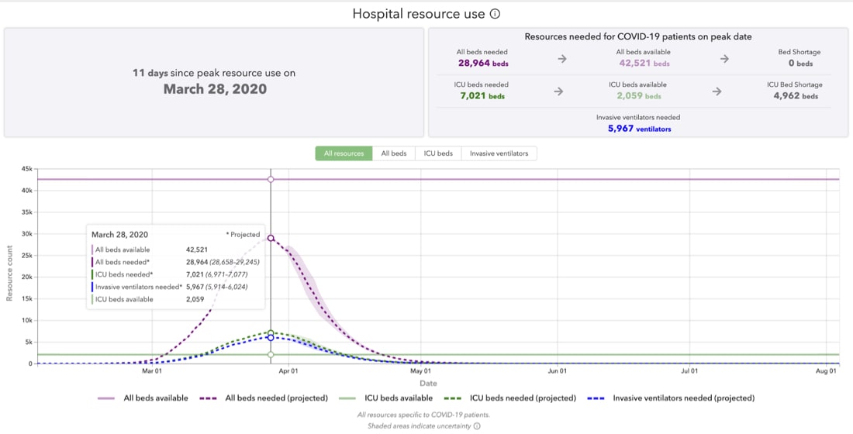Viewport: 853px width, 434px height.
Task: Switch to the All beds tab
Action: point(393,153)
